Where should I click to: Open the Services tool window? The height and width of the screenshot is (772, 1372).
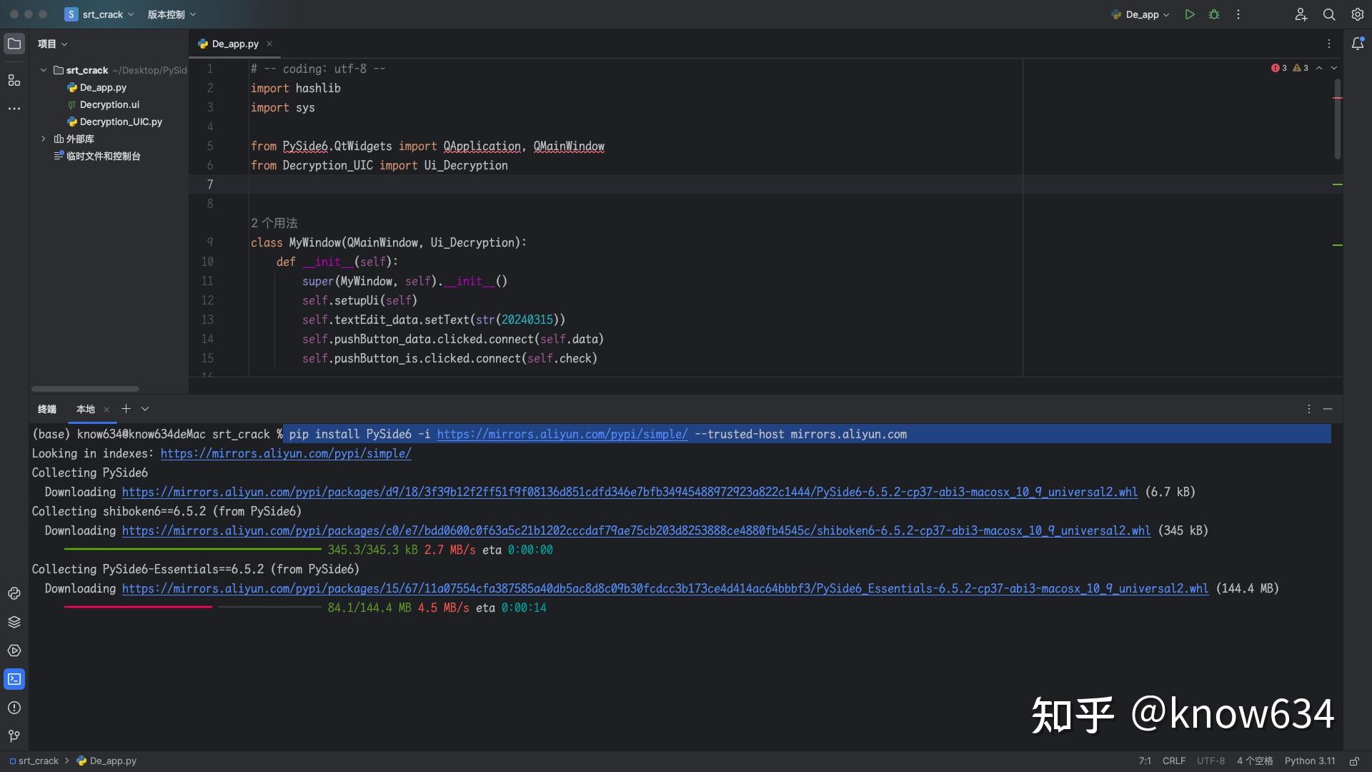tap(14, 650)
